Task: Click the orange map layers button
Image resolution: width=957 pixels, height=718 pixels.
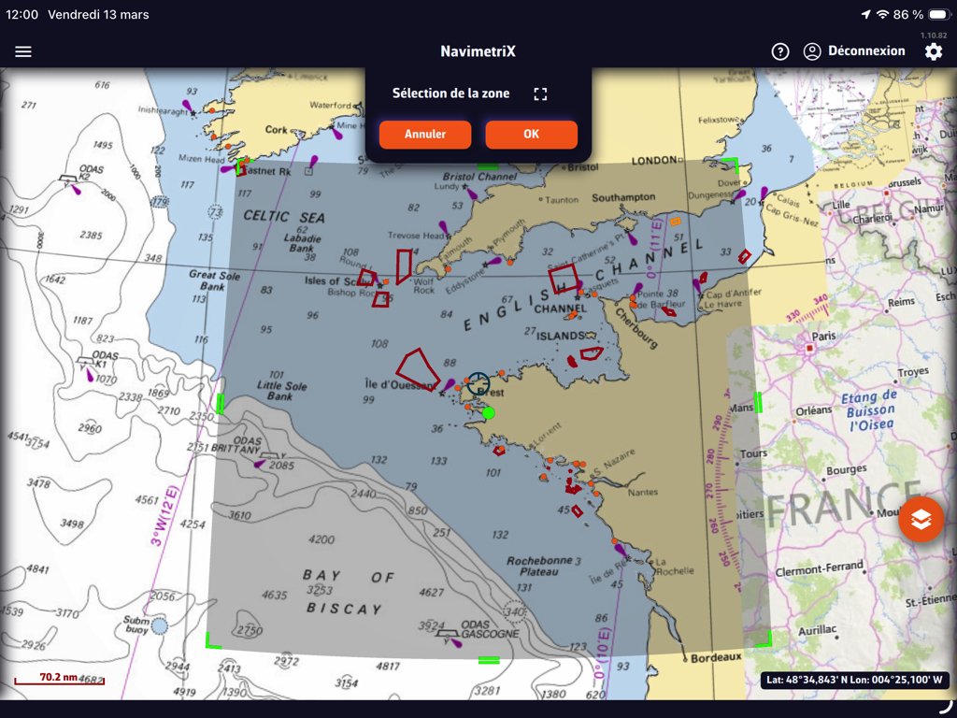Action: coord(921,520)
